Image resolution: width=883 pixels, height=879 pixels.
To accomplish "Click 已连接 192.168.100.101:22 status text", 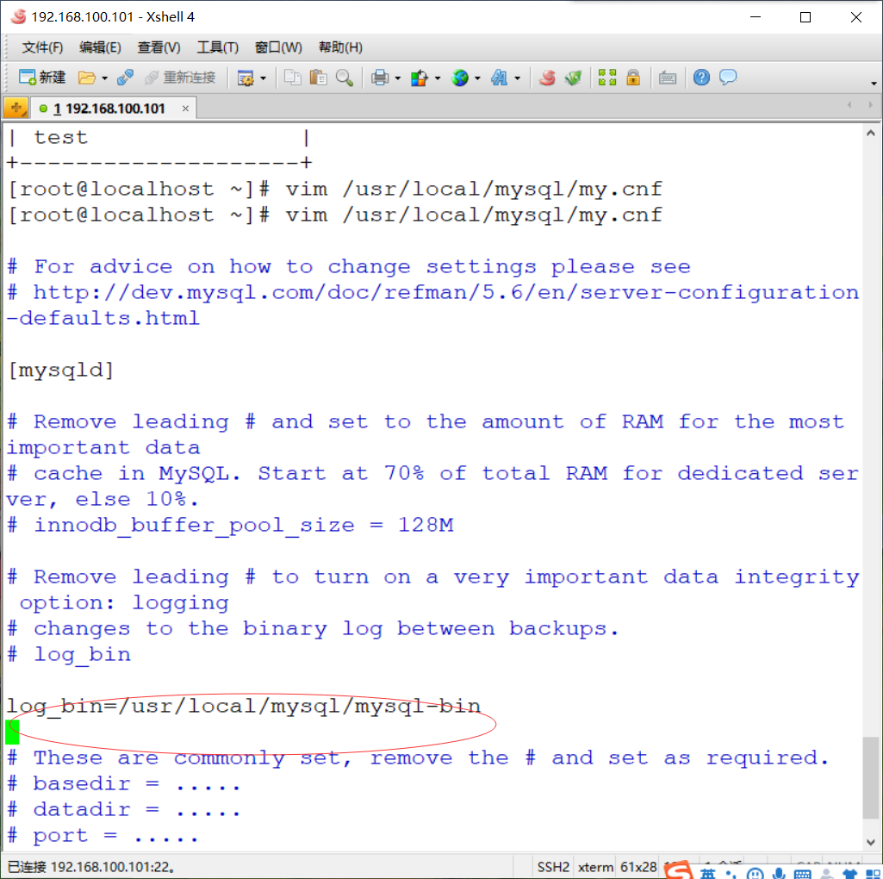I will (x=90, y=867).
